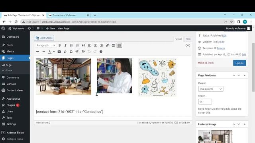Image resolution: width=255 pixels, height=143 pixels.
Task: Toggle paste as text
Action: pyautogui.click(x=59, y=52)
